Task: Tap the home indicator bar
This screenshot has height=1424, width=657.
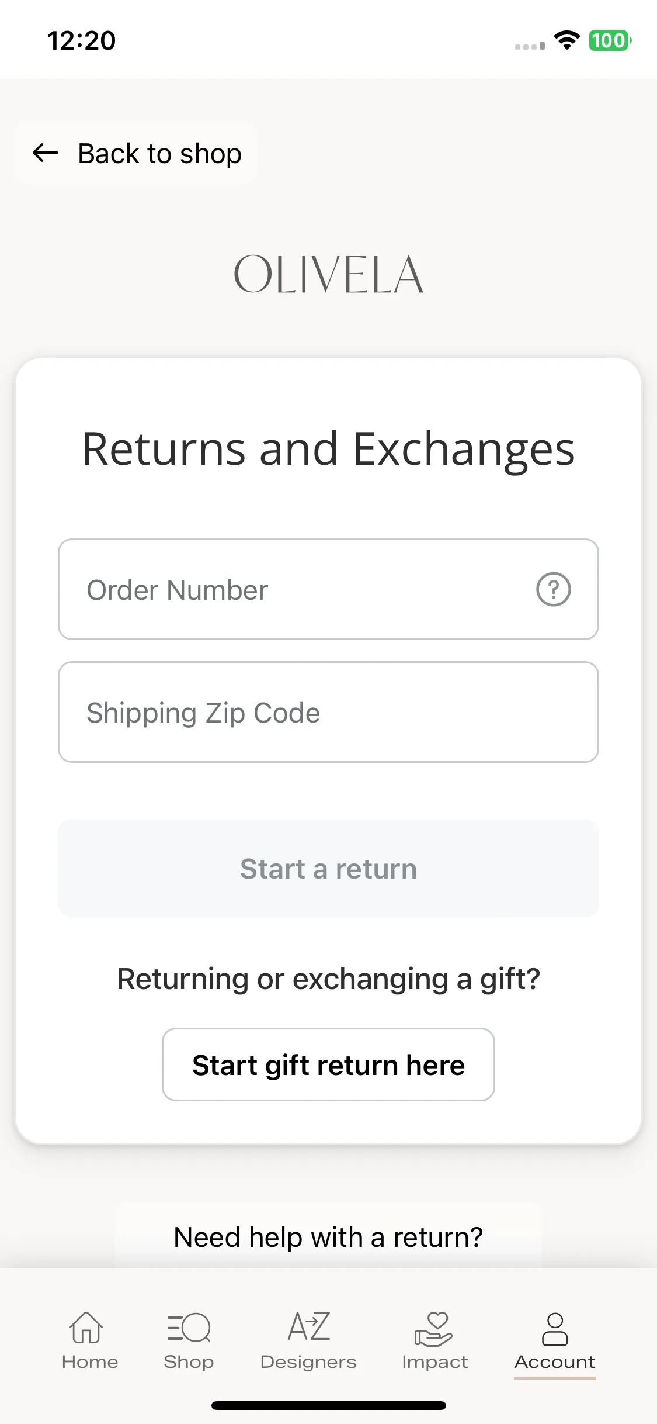Action: coord(328,1405)
